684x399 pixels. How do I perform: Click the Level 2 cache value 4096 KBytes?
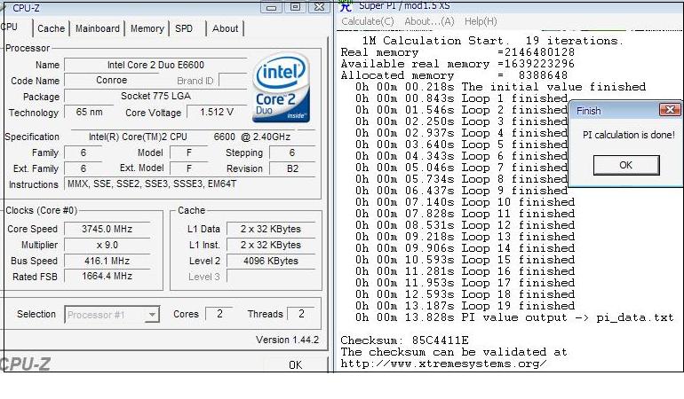[271, 261]
